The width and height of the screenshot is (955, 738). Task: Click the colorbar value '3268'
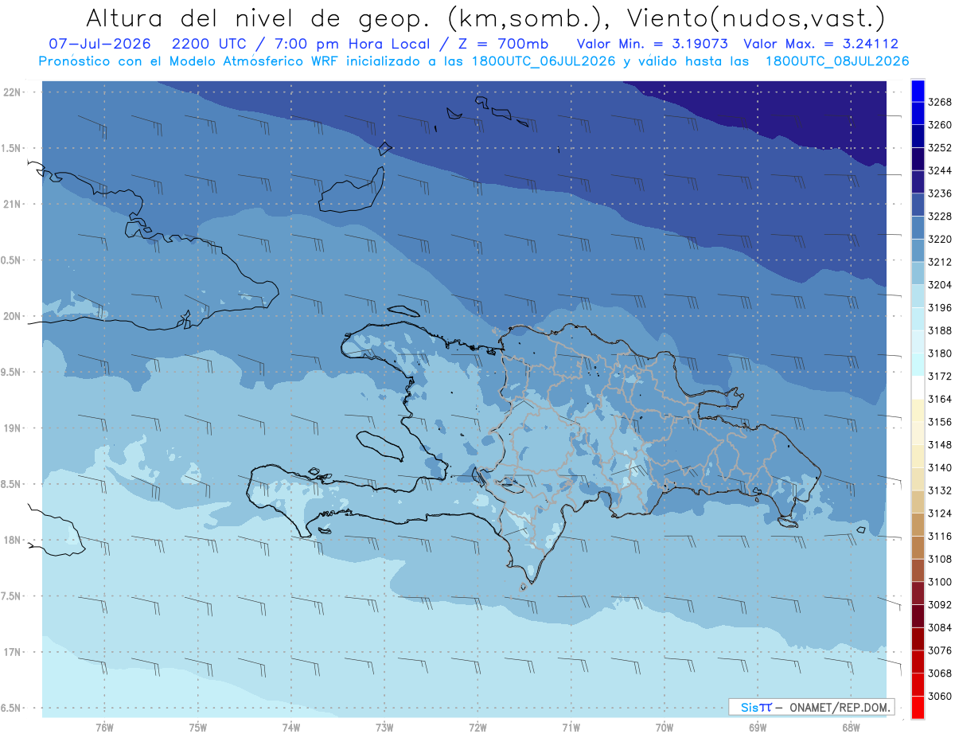tap(939, 102)
